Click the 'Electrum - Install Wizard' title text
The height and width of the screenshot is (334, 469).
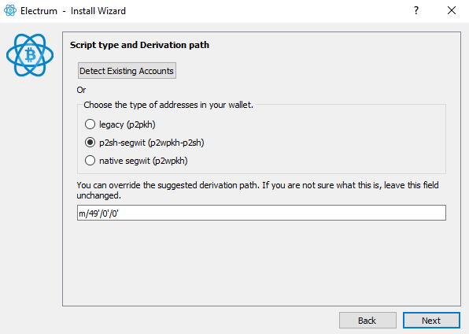tap(73, 11)
